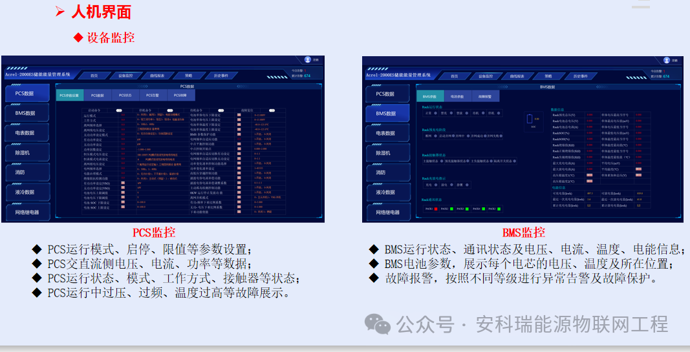Select 电池参数 sub-tab

[457, 96]
